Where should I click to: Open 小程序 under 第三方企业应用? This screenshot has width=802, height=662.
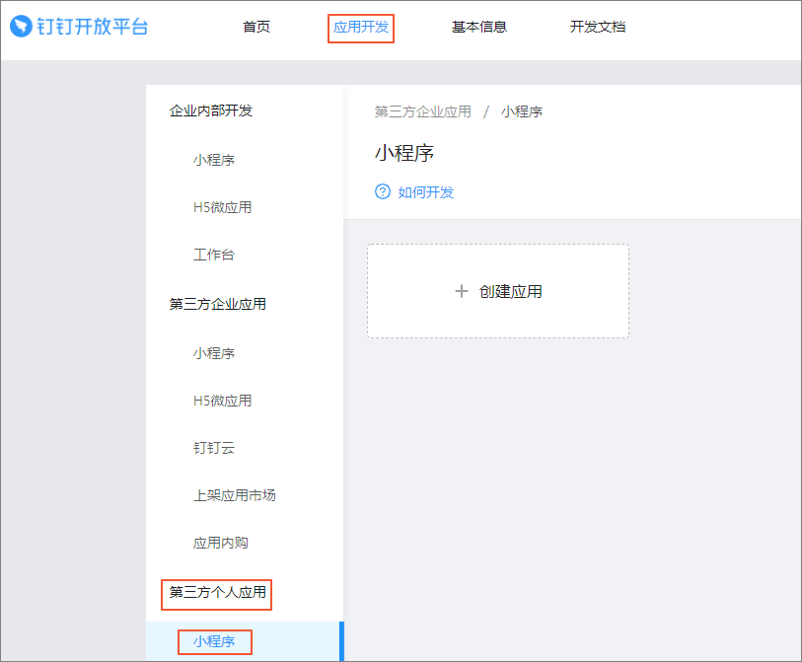tap(214, 353)
